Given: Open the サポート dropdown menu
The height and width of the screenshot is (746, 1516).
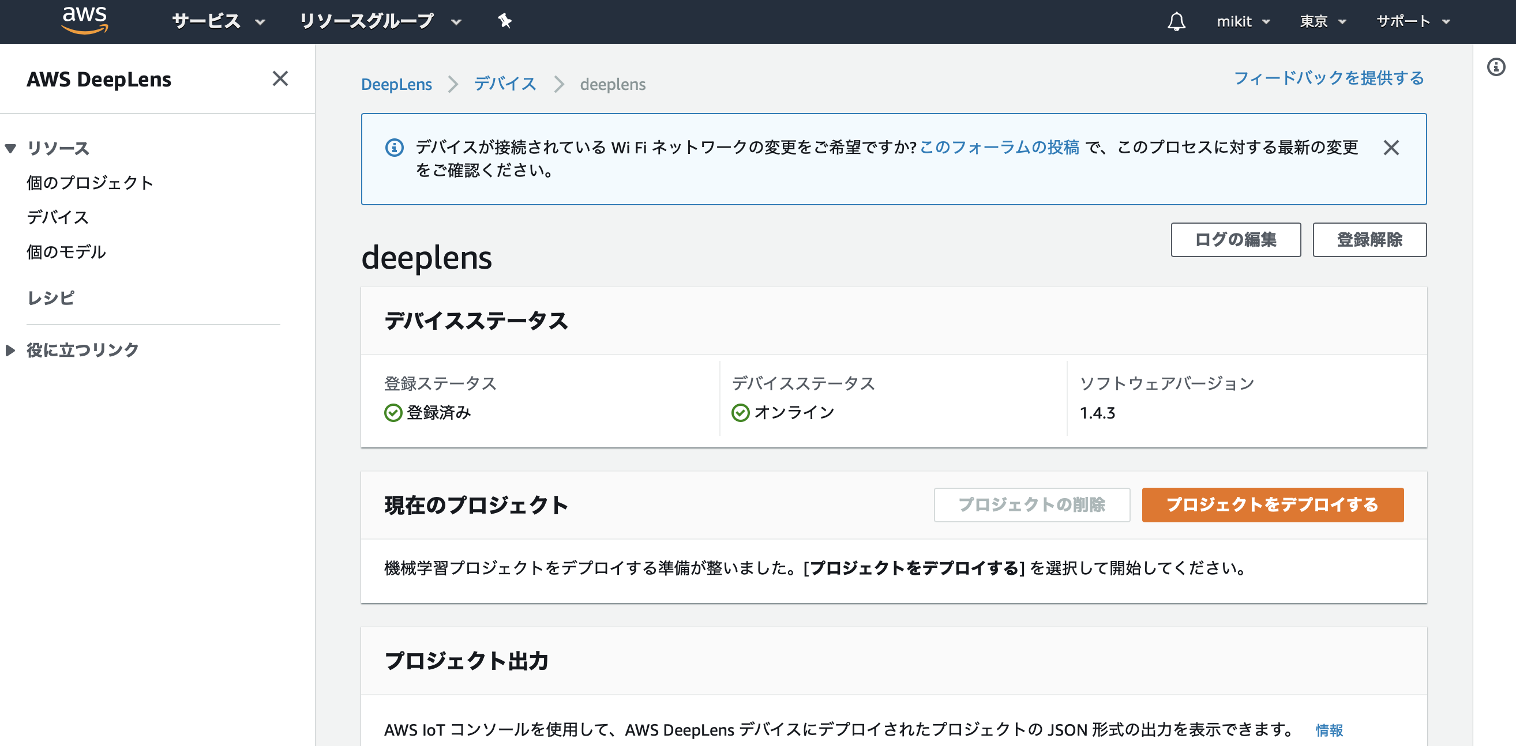Looking at the screenshot, I should [x=1413, y=22].
